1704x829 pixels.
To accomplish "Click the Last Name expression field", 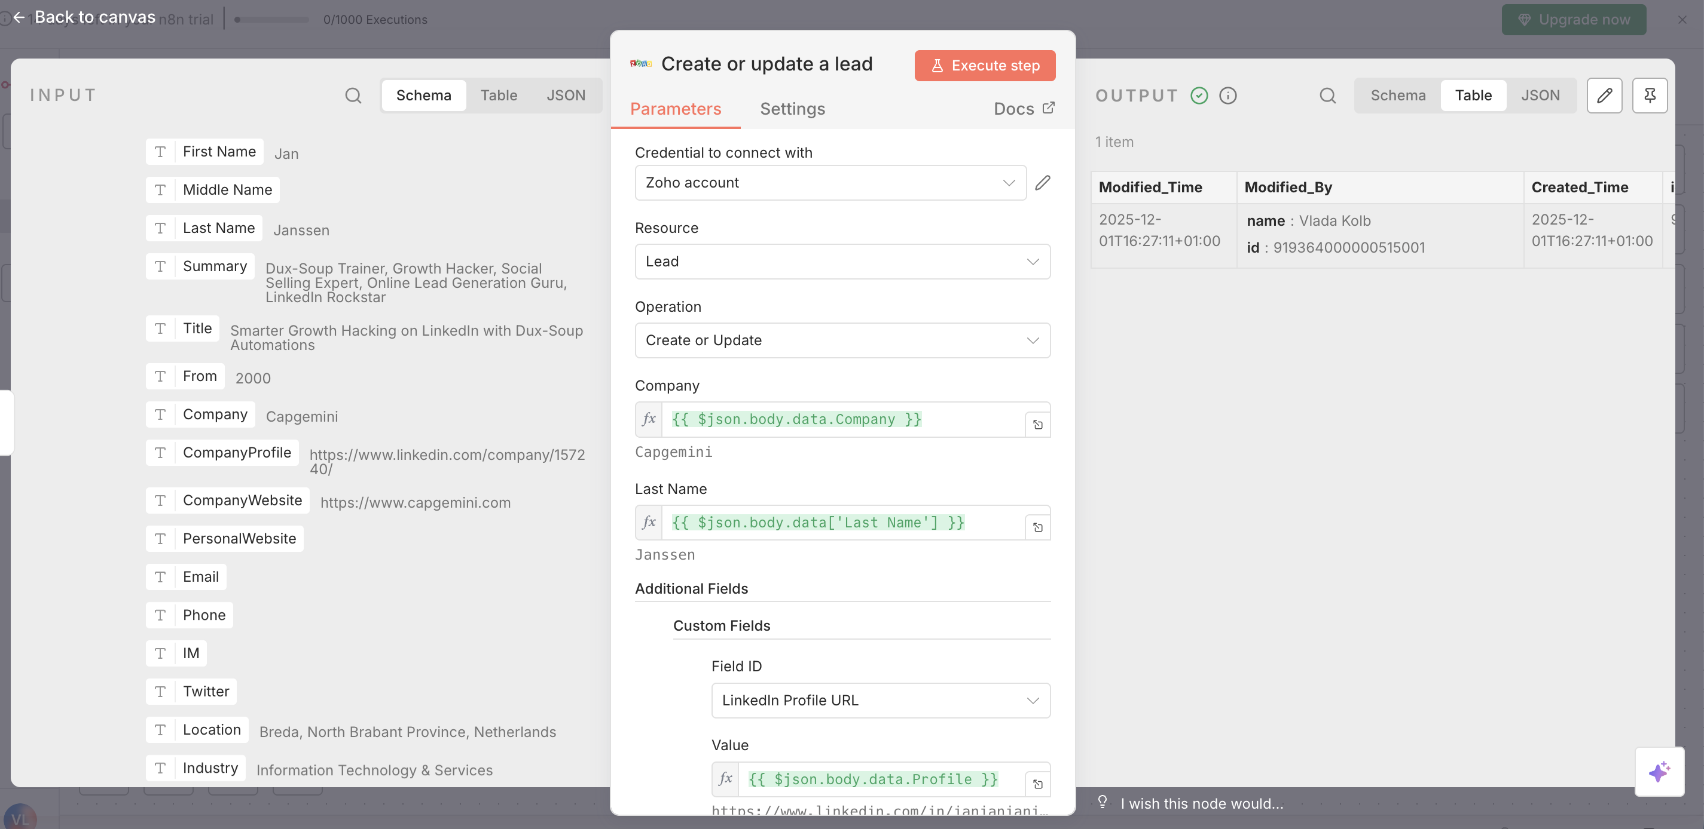I will [841, 523].
